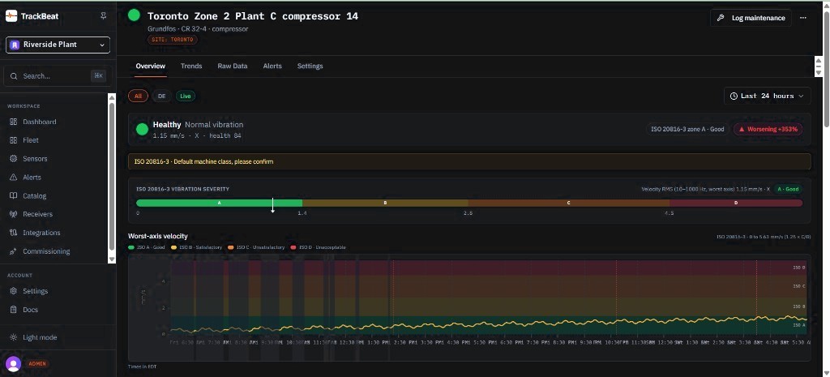
Task: Select the DE filter chip
Action: click(162, 96)
